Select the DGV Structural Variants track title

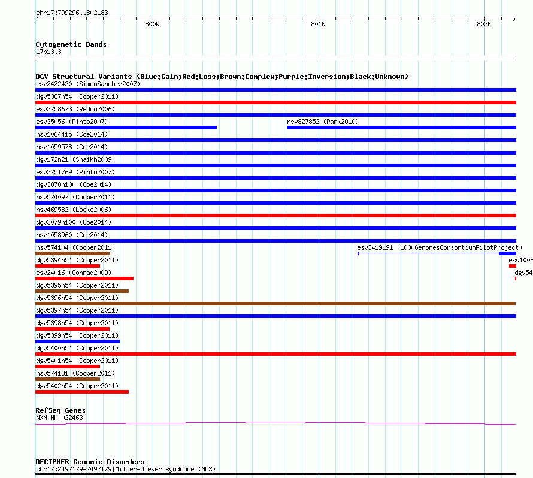[222, 77]
